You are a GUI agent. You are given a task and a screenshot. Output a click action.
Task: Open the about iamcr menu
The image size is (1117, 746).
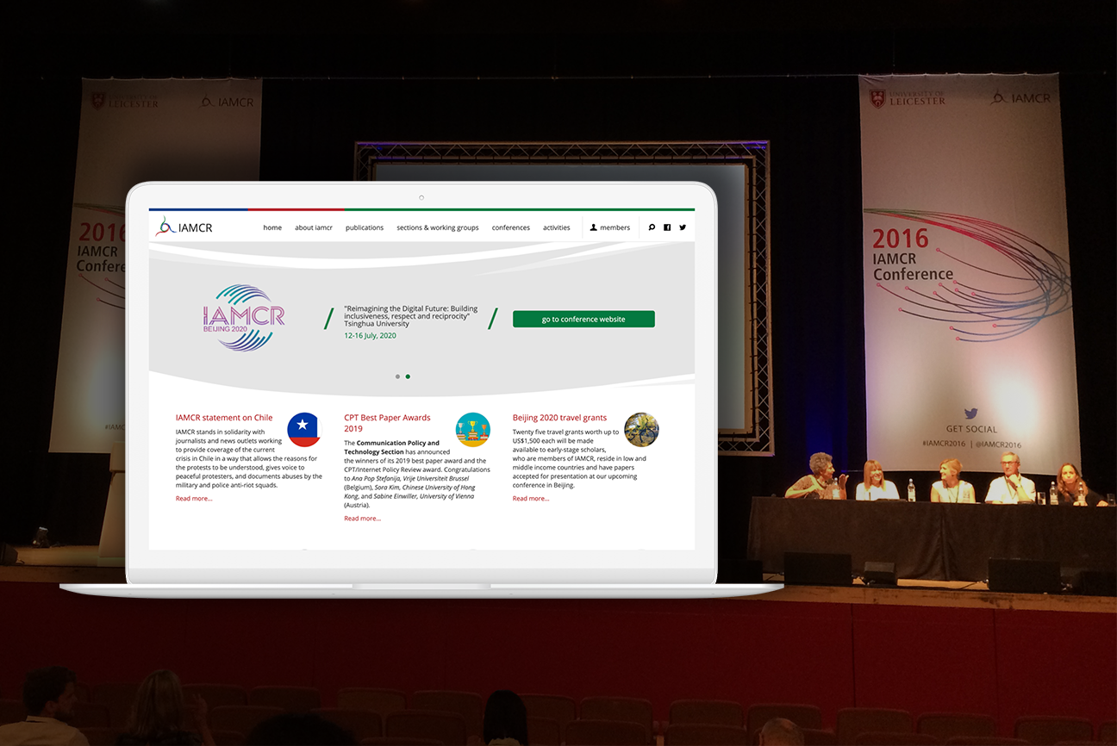314,227
